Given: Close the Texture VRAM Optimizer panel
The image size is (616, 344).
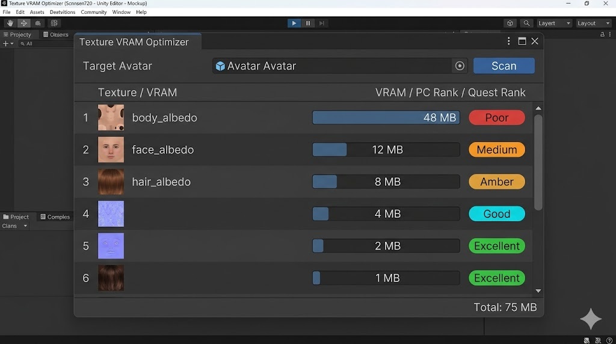Looking at the screenshot, I should (535, 41).
